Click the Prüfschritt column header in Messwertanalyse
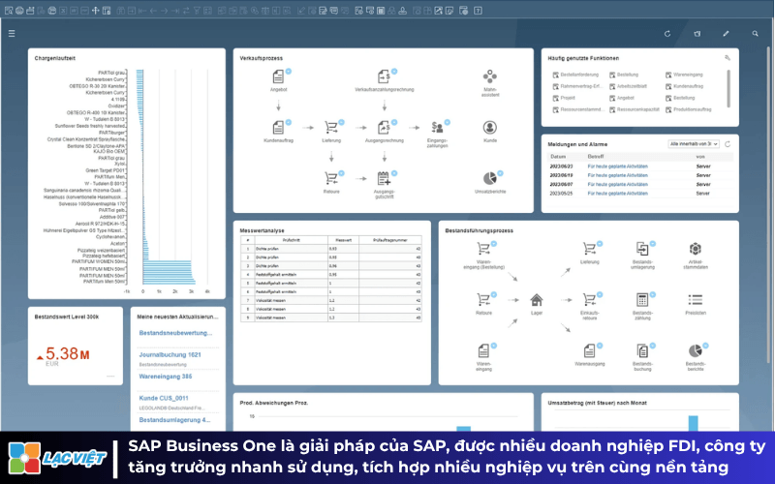Screen dimensions: 775x484 click(x=292, y=240)
